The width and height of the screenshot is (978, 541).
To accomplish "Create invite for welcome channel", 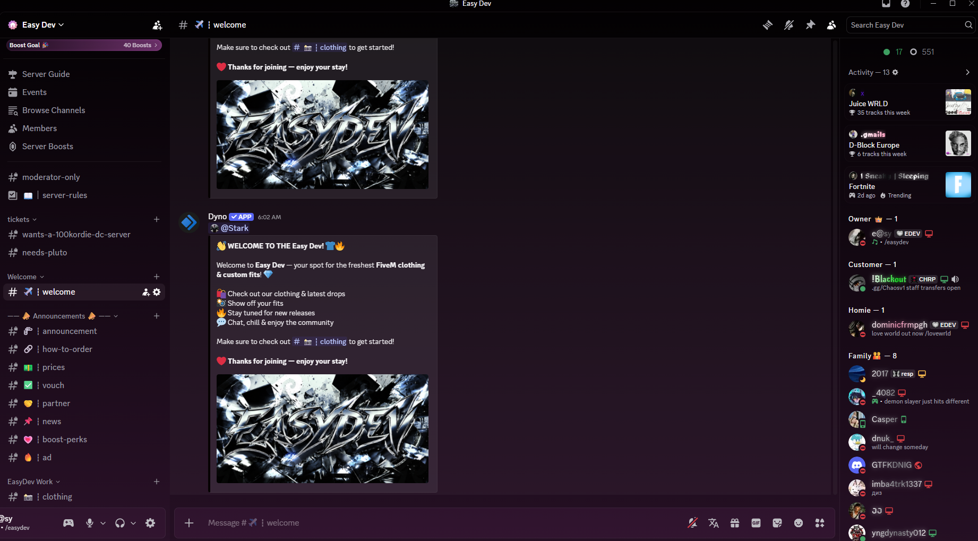I will click(146, 292).
